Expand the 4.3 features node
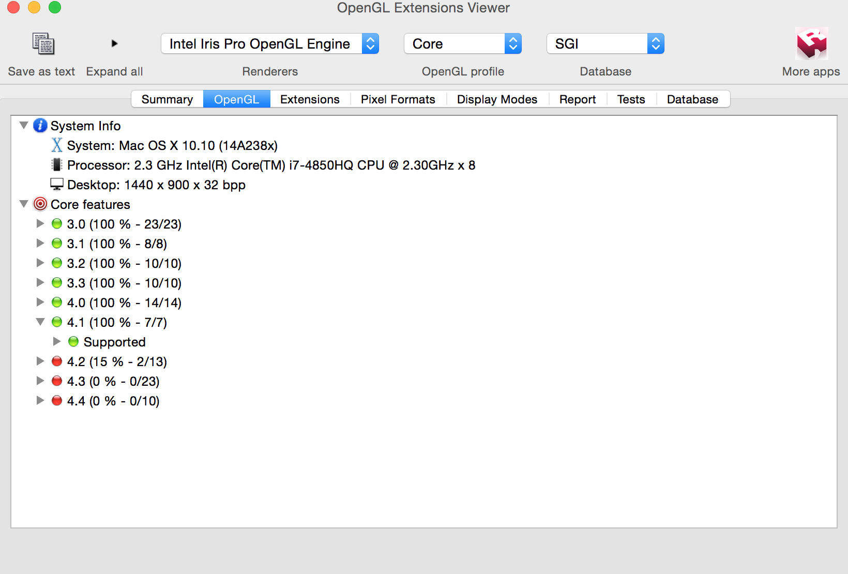This screenshot has height=574, width=848. (x=40, y=381)
